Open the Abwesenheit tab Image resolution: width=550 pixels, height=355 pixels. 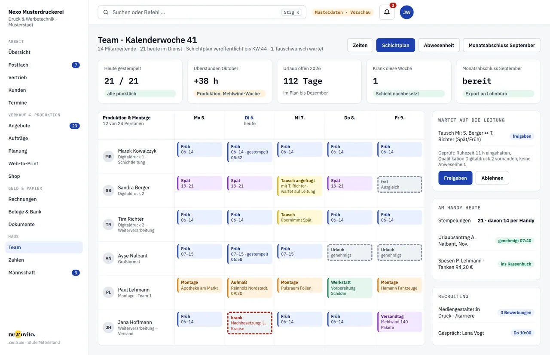click(x=439, y=45)
